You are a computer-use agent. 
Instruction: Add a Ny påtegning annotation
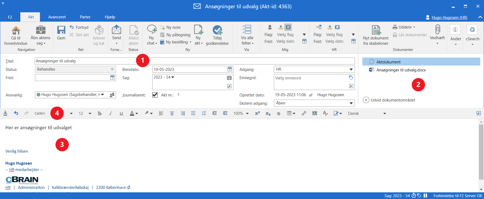[175, 35]
